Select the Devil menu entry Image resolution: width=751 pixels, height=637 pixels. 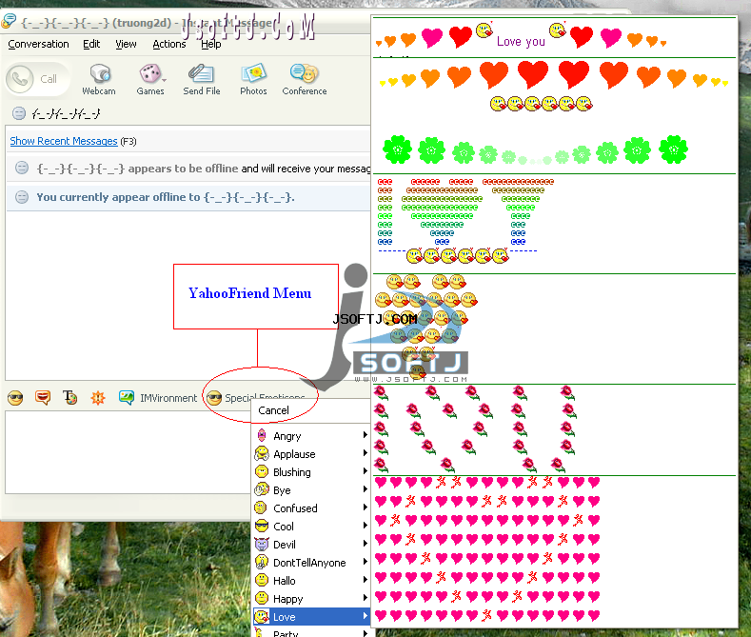click(312, 545)
